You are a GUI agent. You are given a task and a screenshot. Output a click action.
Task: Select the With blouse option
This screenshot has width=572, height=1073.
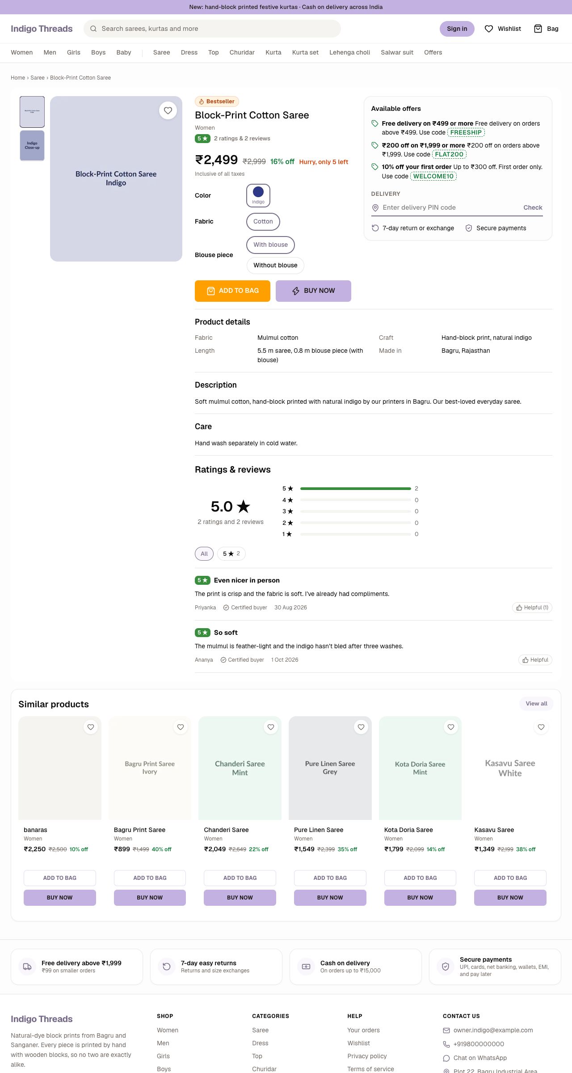pos(271,245)
